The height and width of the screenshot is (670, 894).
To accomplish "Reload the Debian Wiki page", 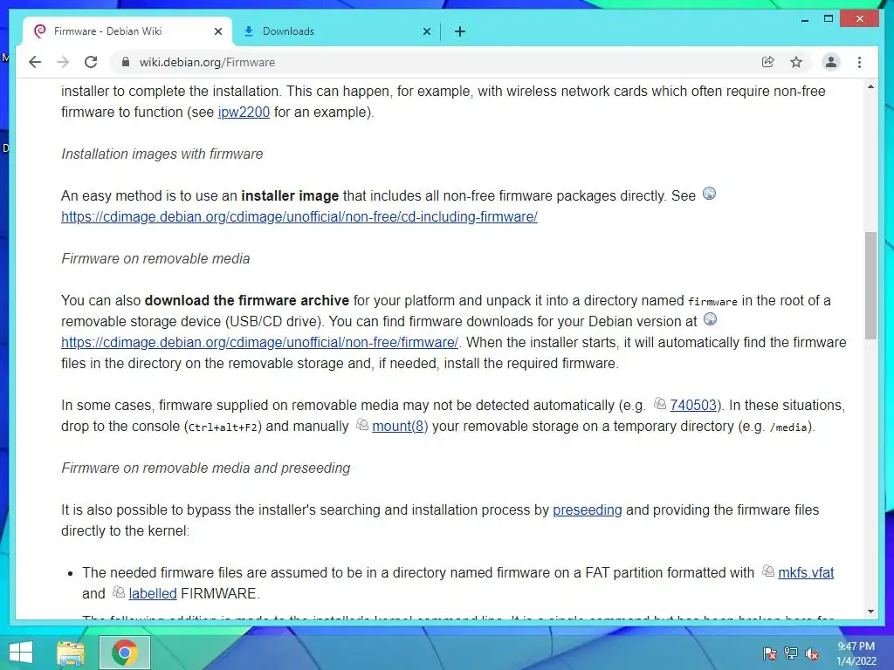I will tap(91, 62).
